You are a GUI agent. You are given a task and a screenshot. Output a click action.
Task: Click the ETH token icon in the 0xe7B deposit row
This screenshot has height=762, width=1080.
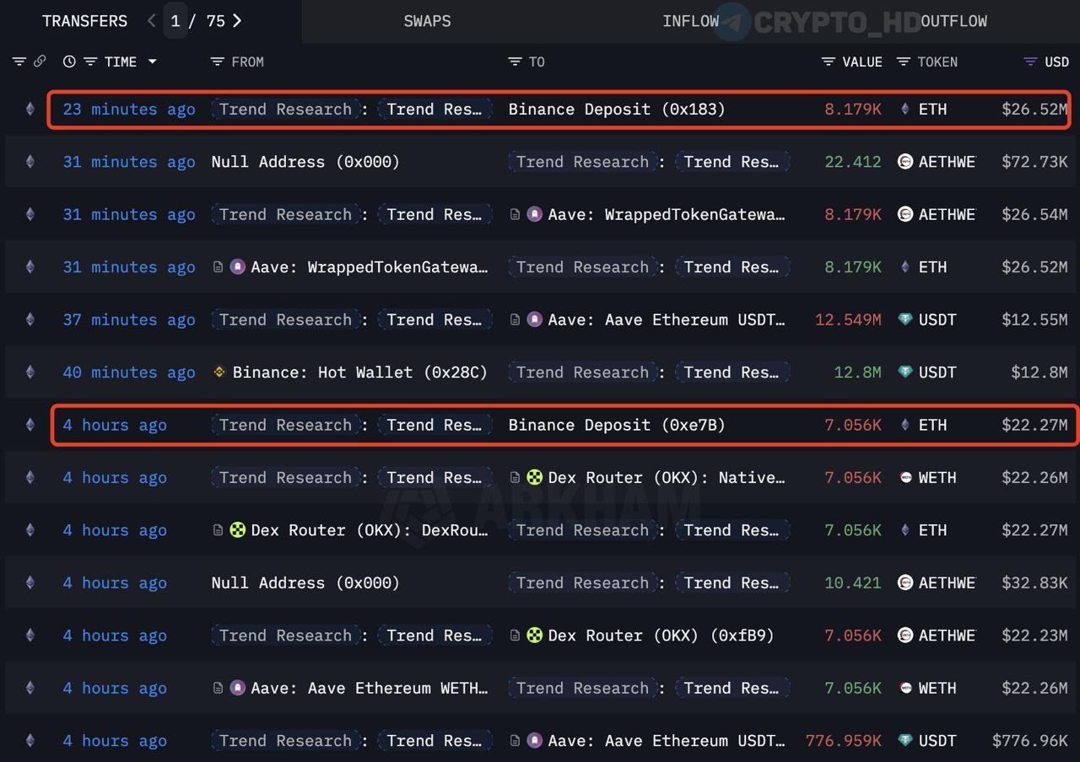point(905,425)
